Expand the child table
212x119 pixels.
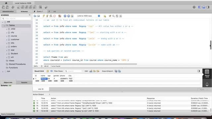point(7,29)
